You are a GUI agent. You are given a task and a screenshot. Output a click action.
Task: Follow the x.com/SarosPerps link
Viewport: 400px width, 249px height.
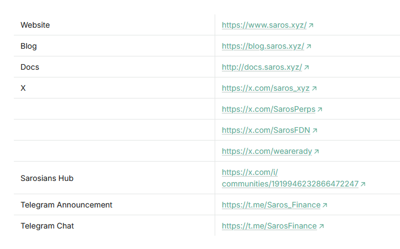click(x=268, y=110)
